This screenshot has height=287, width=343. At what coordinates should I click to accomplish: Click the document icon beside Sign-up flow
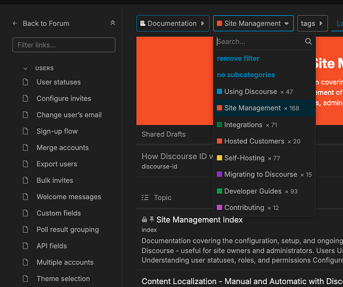pos(26,131)
